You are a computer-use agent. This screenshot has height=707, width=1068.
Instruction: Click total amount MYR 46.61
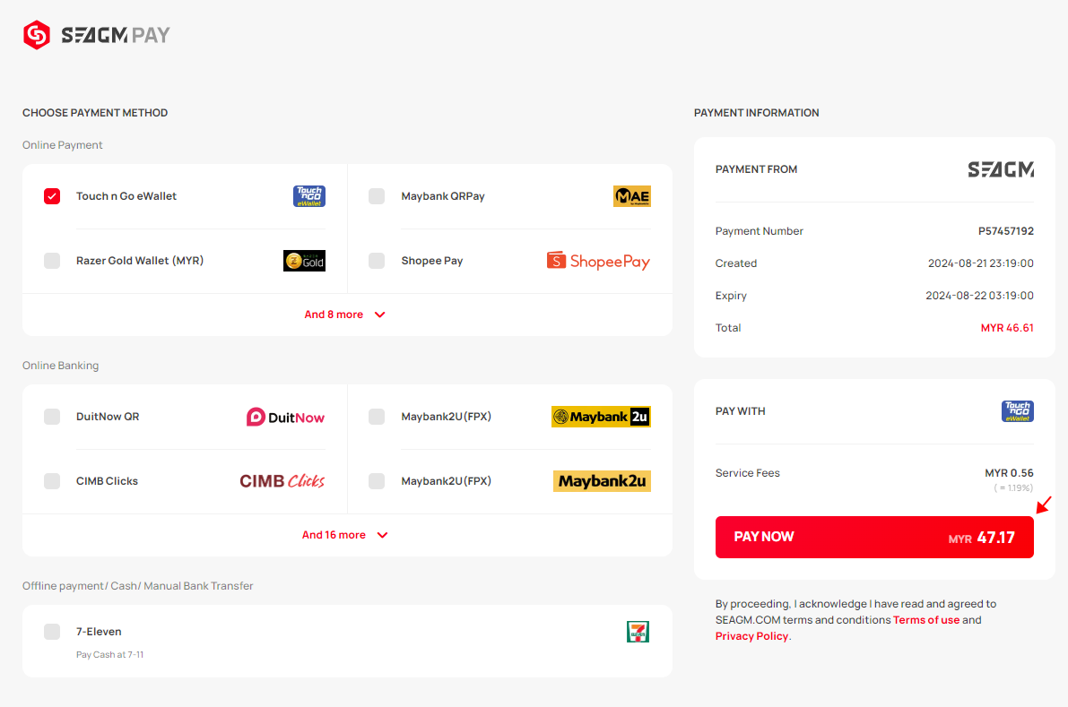(1007, 328)
